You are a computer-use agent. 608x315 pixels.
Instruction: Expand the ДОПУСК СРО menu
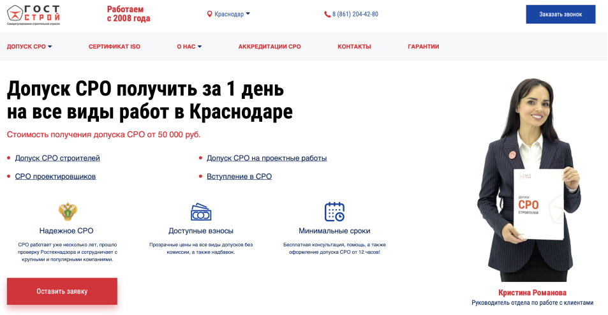click(29, 47)
